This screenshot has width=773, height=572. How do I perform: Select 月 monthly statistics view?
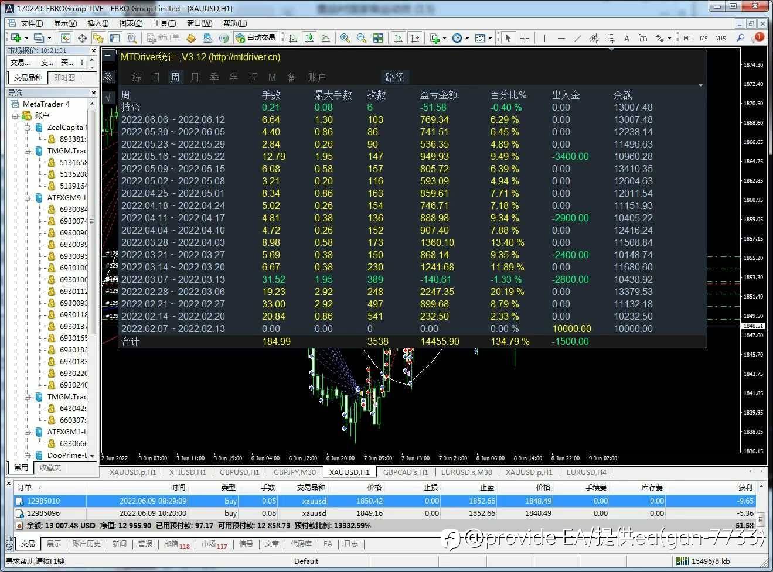tap(195, 77)
